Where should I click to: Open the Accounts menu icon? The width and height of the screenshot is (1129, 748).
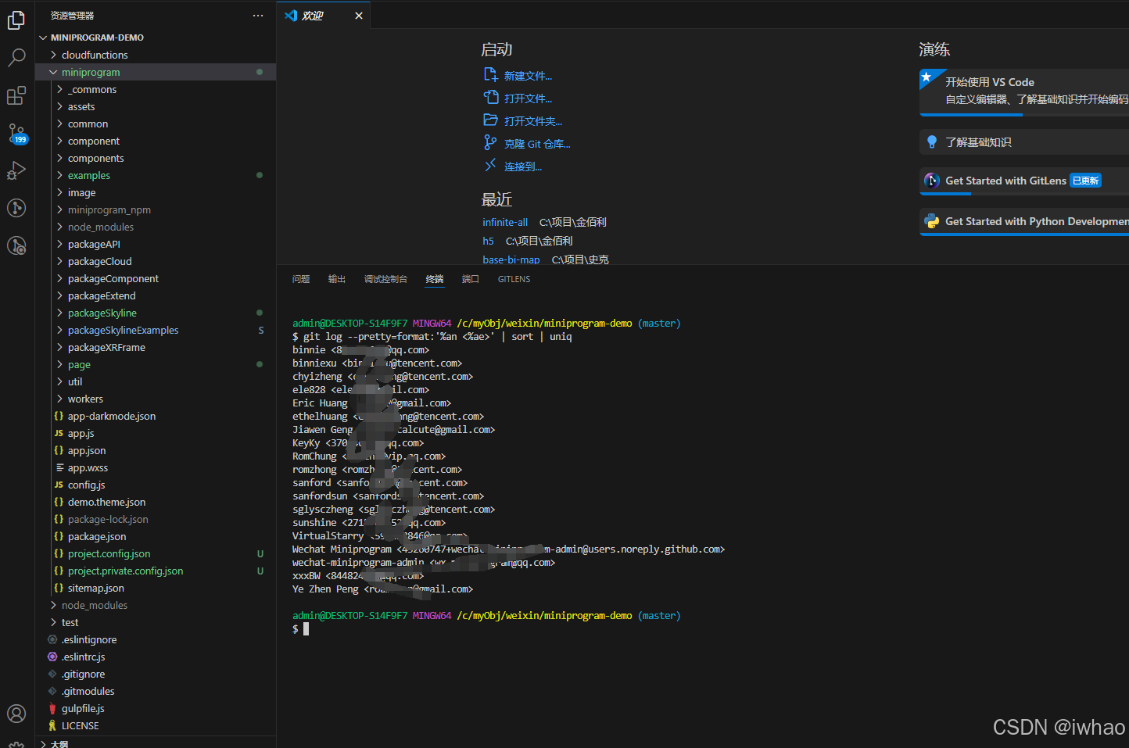tap(16, 714)
